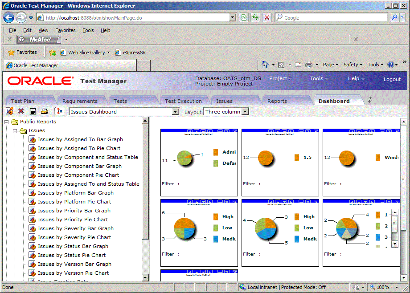Open the Safety command bar menu
Screen dimensions: 410x293
coord(353,65)
